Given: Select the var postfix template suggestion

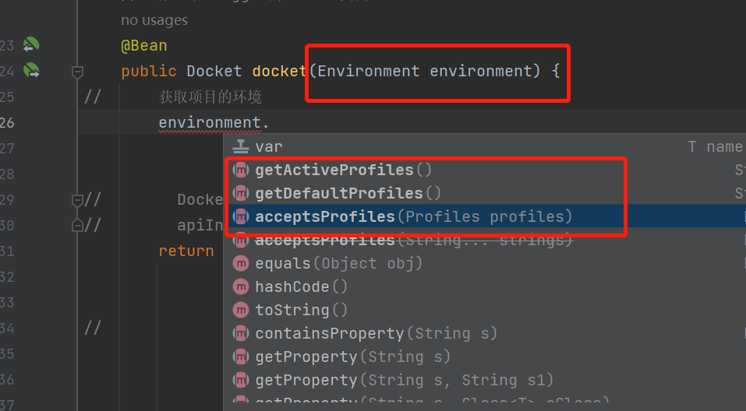Looking at the screenshot, I should (x=484, y=146).
